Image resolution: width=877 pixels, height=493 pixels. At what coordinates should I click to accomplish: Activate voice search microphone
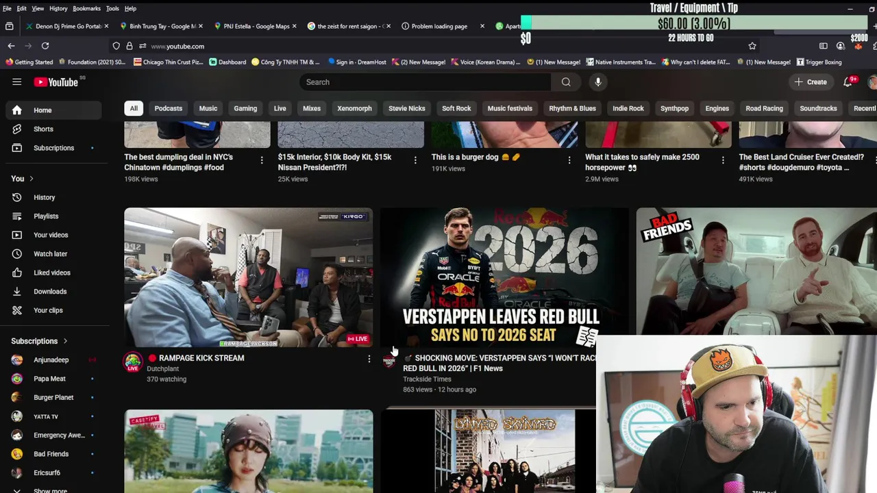click(x=598, y=82)
